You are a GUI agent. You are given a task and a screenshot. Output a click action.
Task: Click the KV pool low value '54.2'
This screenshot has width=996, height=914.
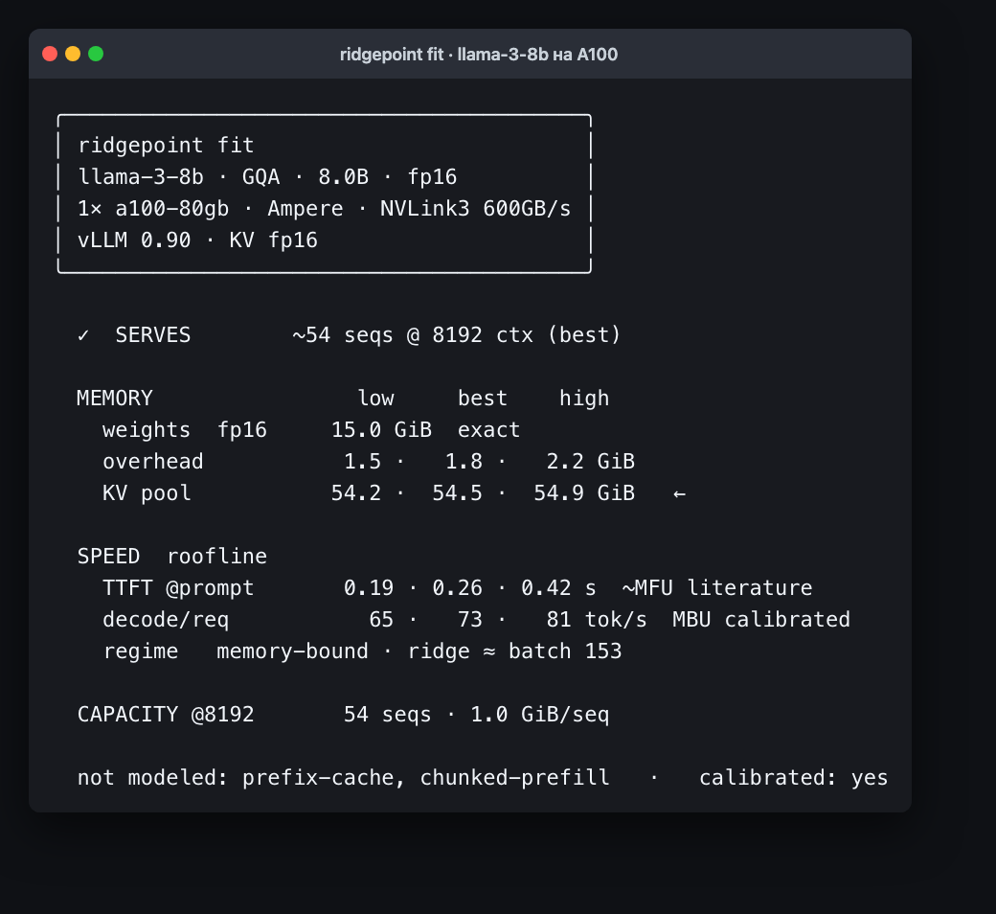pos(356,493)
